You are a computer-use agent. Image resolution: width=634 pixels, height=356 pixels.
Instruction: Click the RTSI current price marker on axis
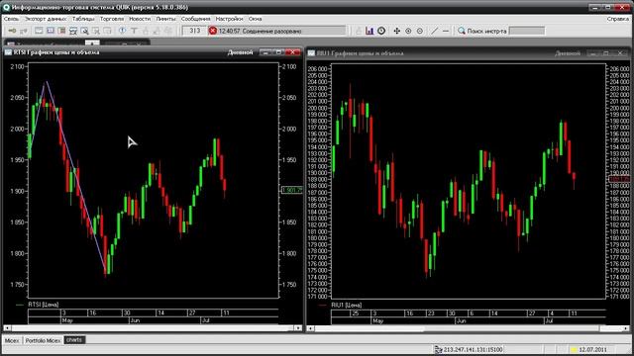pyautogui.click(x=291, y=190)
